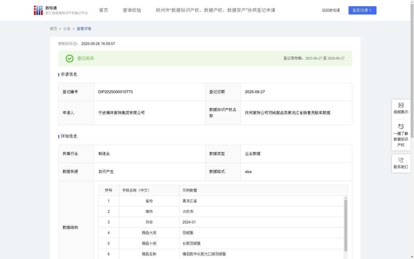This screenshot has height=259, width=414.
Task: Select registration number DIP2025000010773
Action: pyautogui.click(x=115, y=92)
